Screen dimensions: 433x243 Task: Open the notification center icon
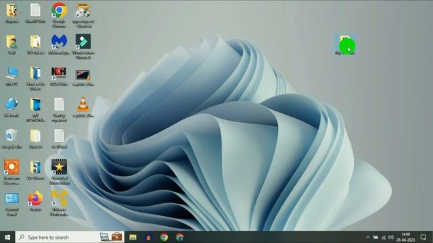click(x=423, y=237)
